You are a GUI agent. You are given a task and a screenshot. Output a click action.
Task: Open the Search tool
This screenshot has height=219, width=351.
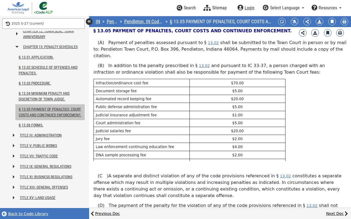coord(186,8)
